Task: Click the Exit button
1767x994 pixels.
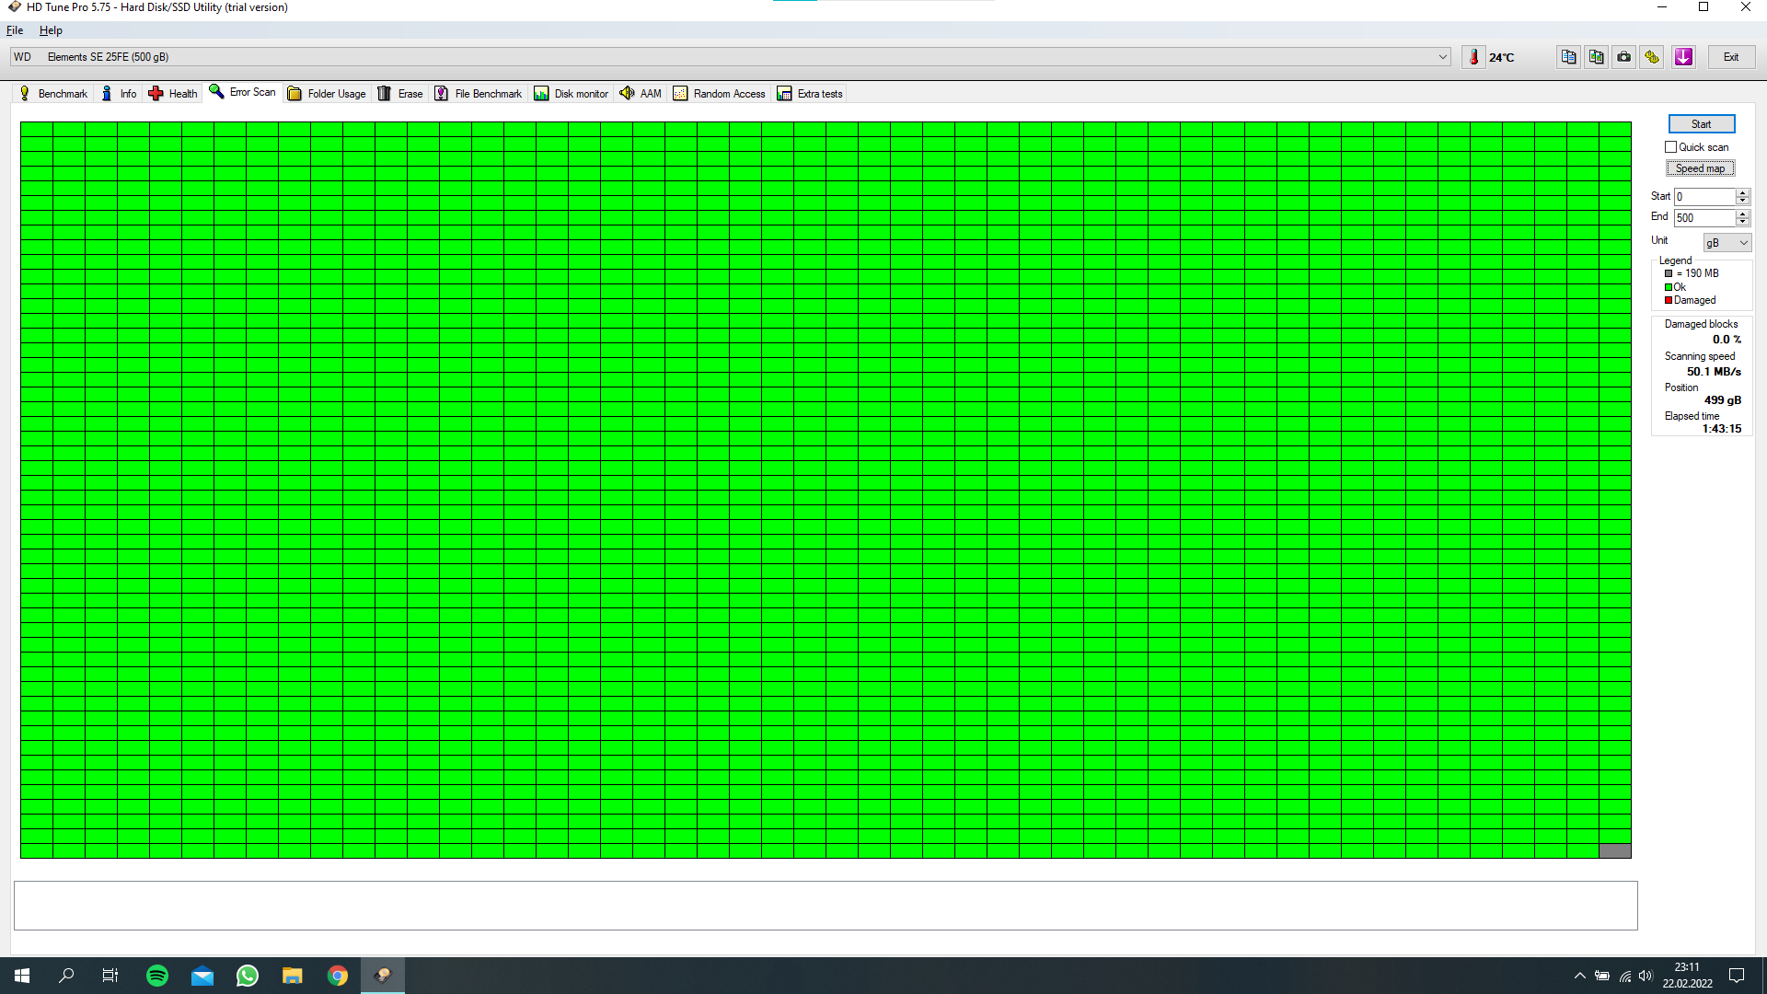Action: click(x=1730, y=57)
